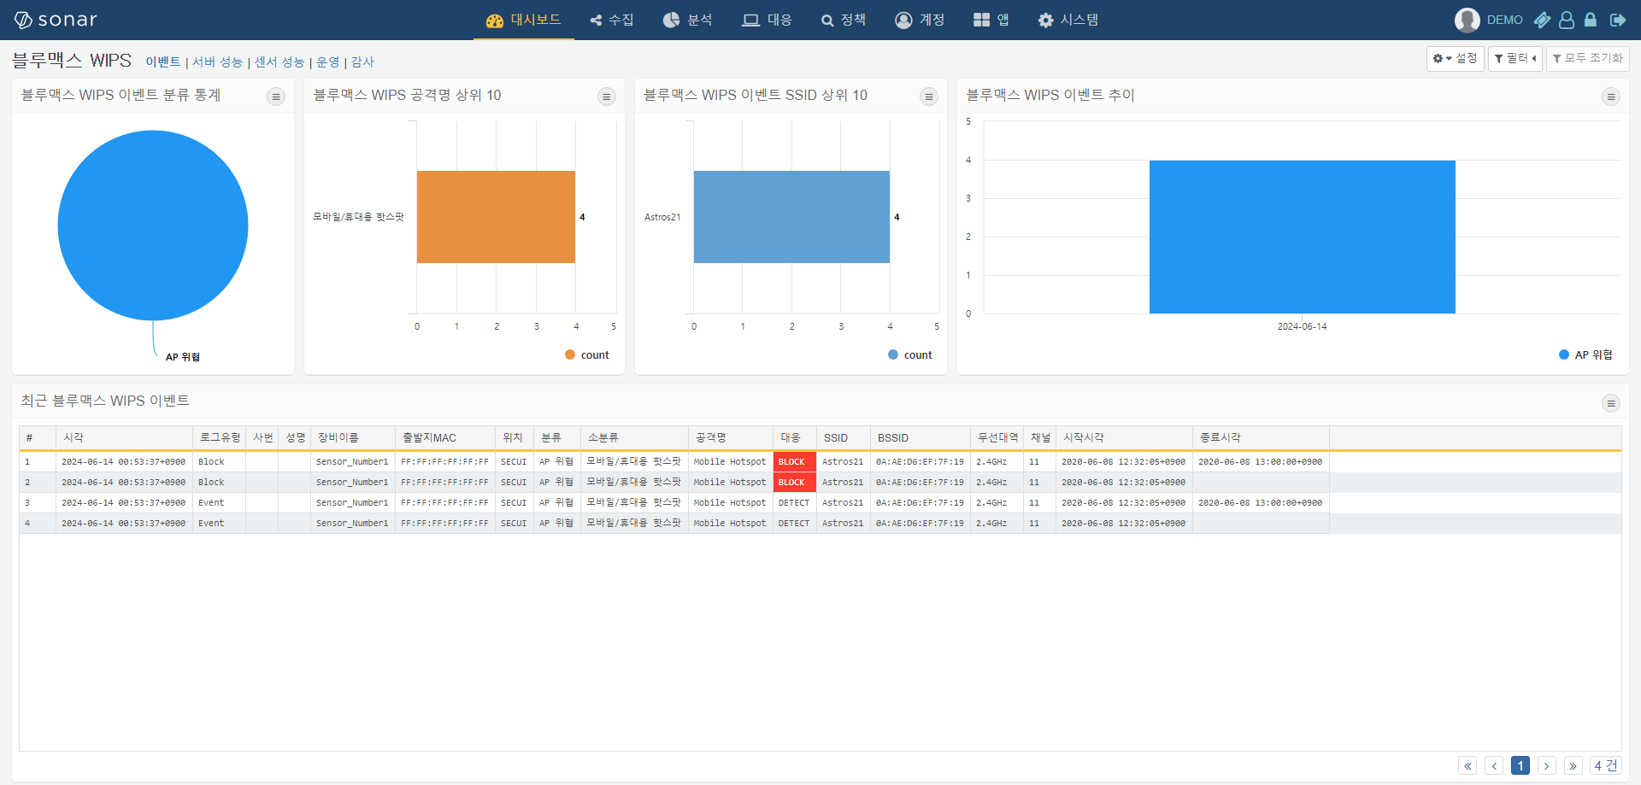Click the lock icon in header

pyautogui.click(x=1591, y=20)
